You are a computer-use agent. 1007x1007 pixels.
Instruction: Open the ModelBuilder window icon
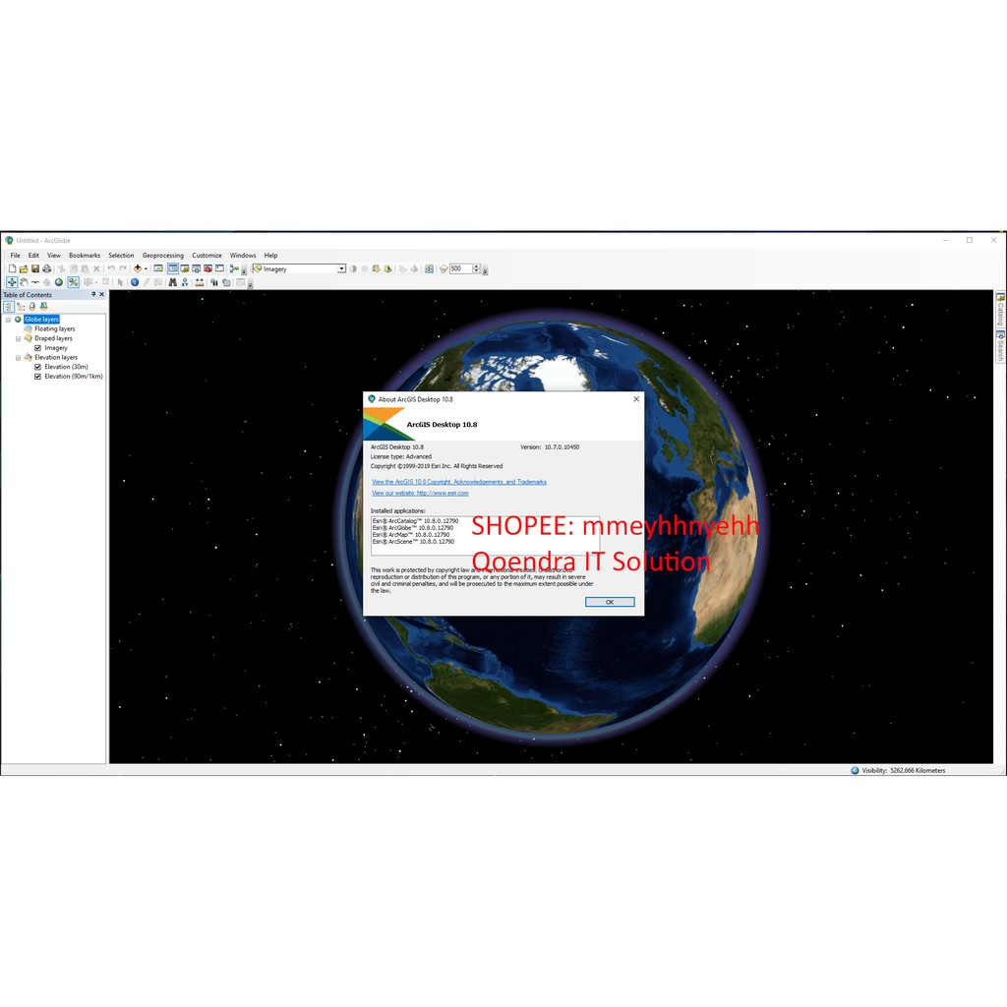[234, 268]
